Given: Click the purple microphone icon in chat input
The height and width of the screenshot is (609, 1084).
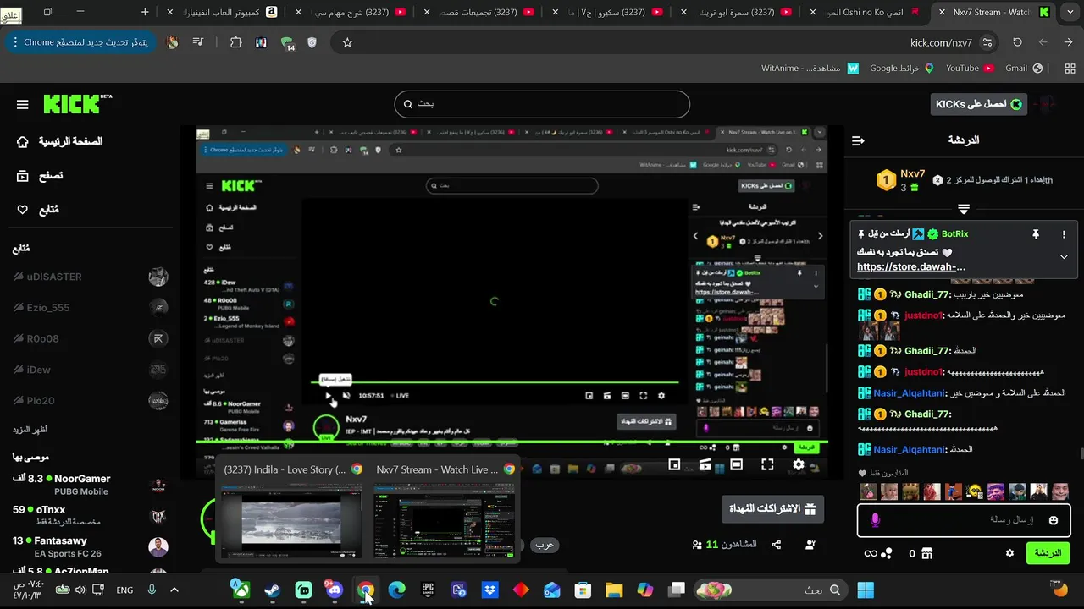Looking at the screenshot, I should (x=876, y=520).
